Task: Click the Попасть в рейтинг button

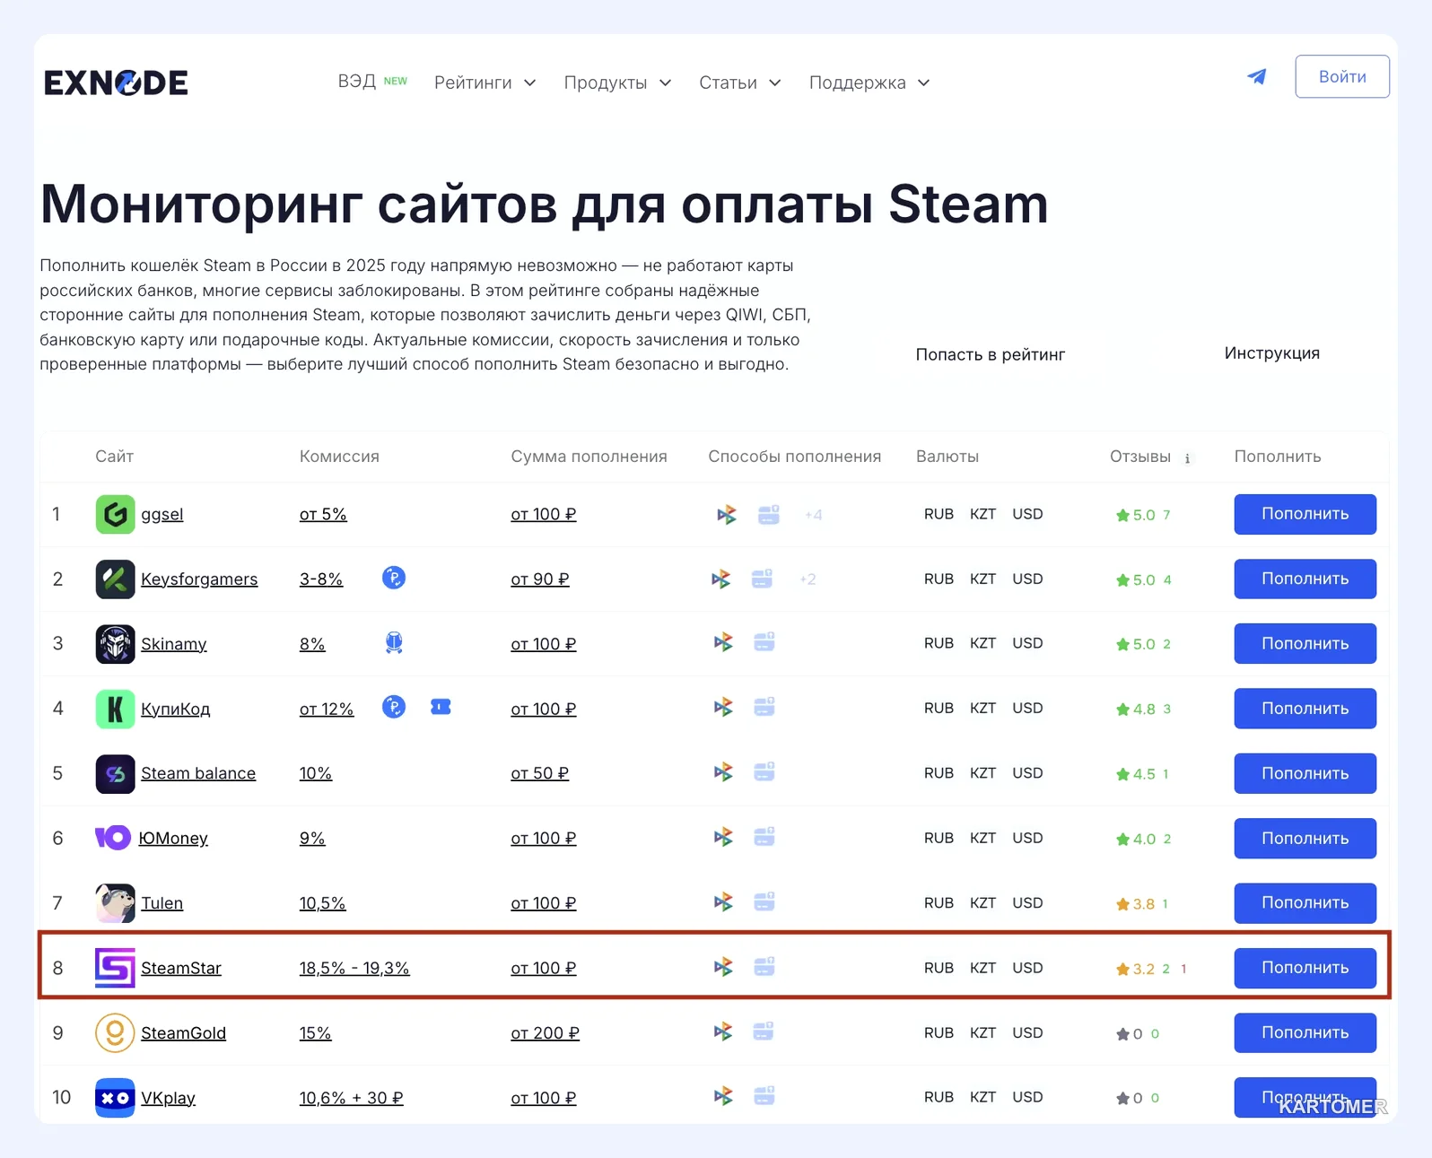Action: [991, 354]
